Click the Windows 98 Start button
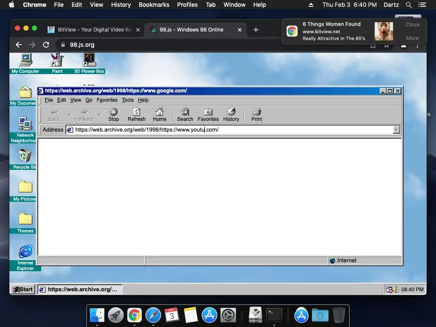436x327 pixels. (23, 290)
